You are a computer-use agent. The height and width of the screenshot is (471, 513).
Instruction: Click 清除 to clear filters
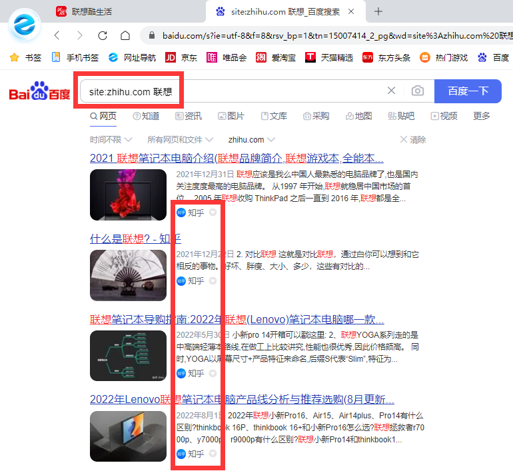(413, 140)
